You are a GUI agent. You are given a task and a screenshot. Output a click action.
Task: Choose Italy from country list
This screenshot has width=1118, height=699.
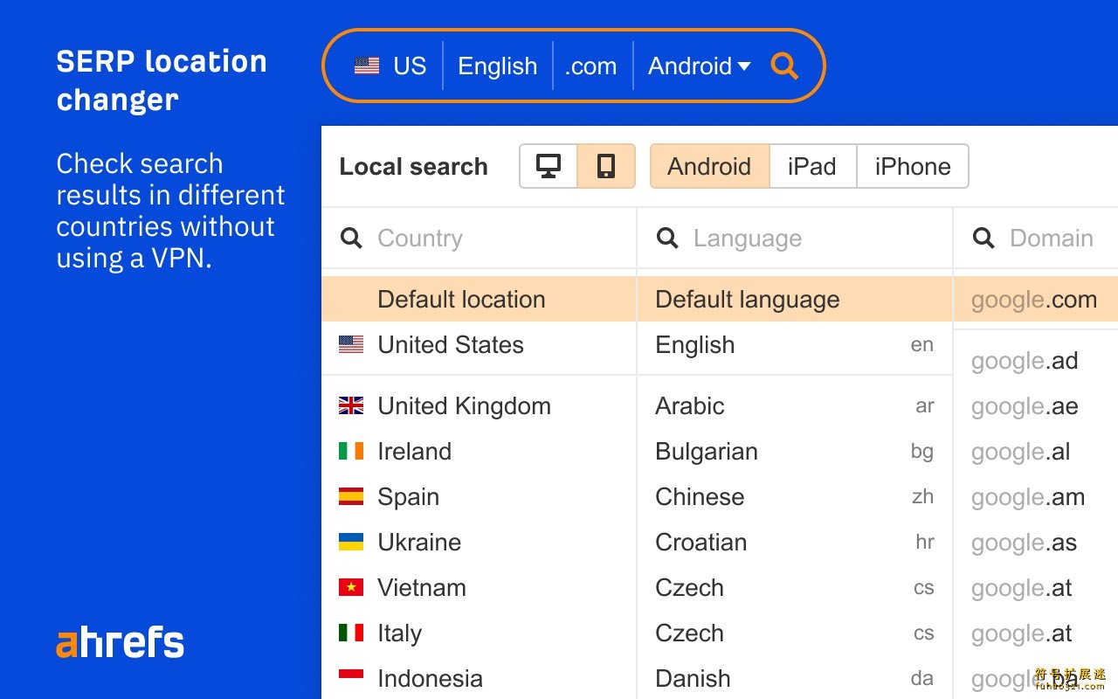click(x=479, y=633)
